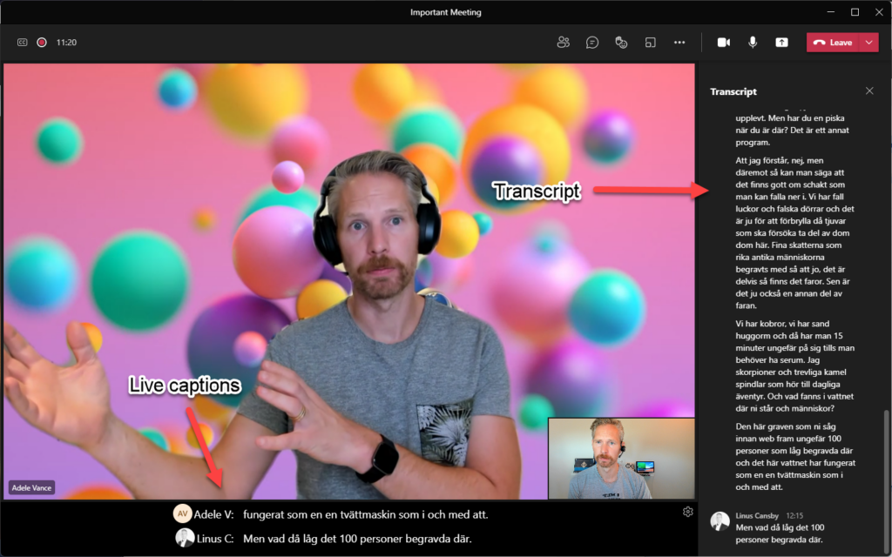Screen dimensions: 892x557
Task: Click the Important Meeting window title
Action: [x=445, y=12]
